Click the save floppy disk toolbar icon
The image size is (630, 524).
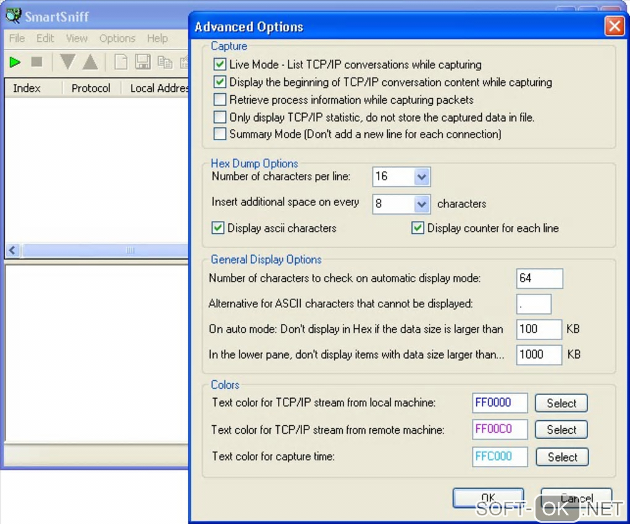143,62
